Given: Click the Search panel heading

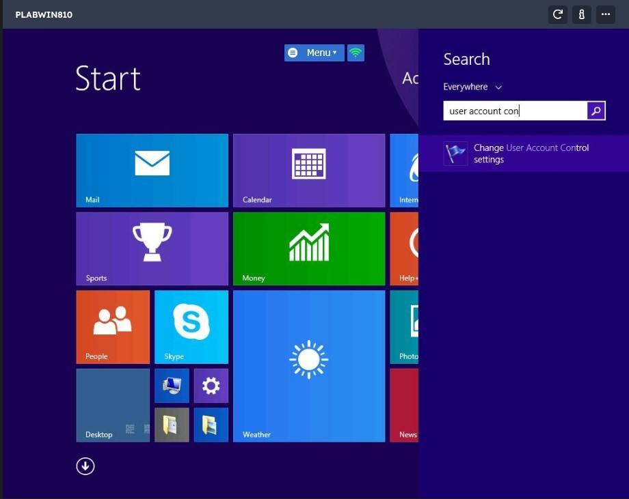Looking at the screenshot, I should [x=466, y=59].
